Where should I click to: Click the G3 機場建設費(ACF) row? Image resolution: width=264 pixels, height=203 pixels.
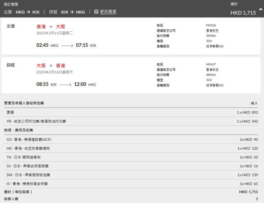coord(131,139)
